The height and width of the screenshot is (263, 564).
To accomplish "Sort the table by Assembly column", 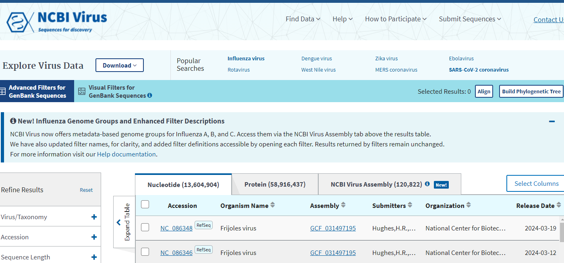I will (x=343, y=205).
